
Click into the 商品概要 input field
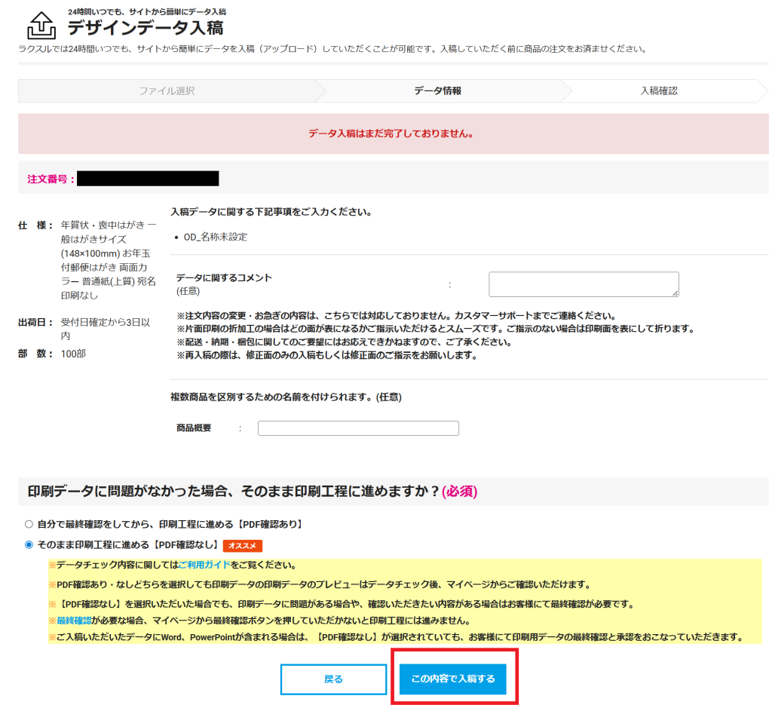[358, 428]
